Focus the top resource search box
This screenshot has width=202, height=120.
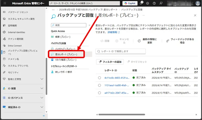click(x=84, y=3)
